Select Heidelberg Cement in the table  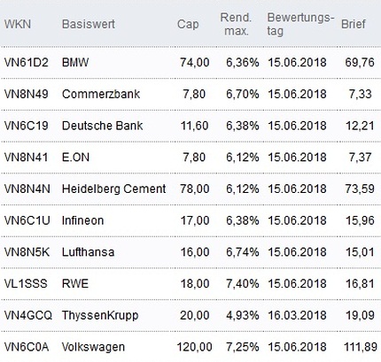tap(113, 189)
